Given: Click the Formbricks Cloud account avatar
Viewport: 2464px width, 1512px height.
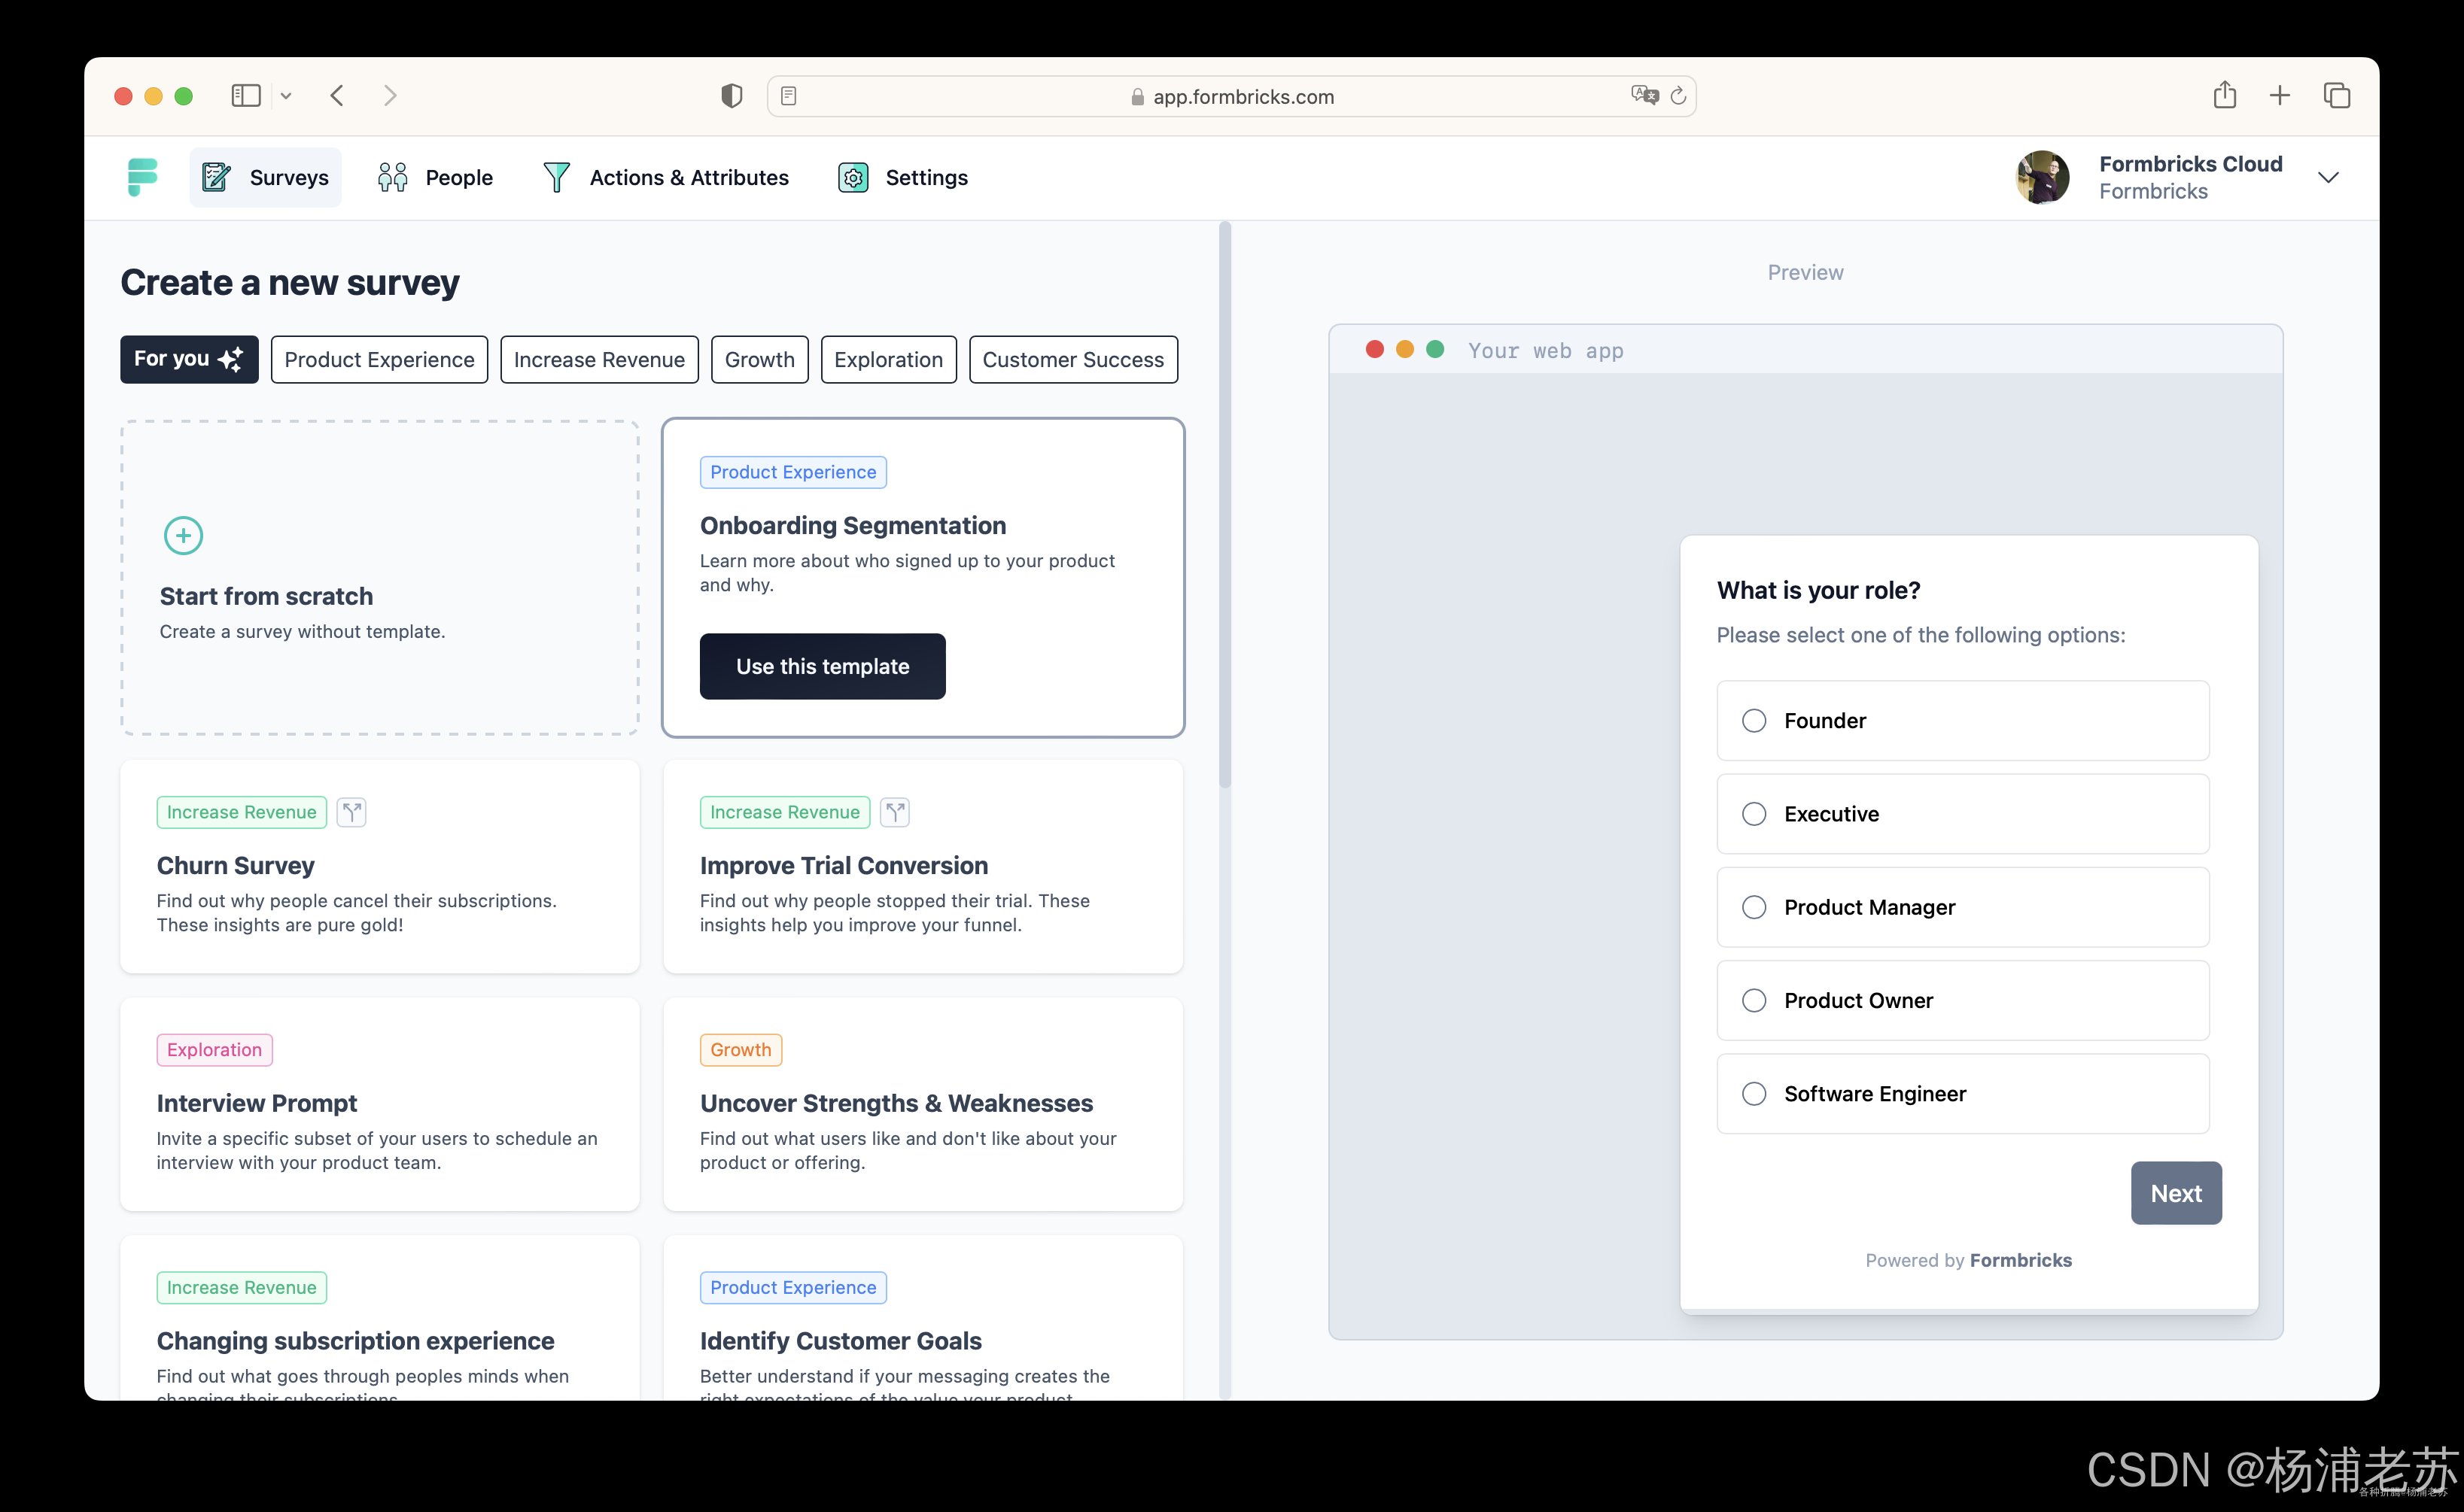Looking at the screenshot, I should (x=2043, y=176).
